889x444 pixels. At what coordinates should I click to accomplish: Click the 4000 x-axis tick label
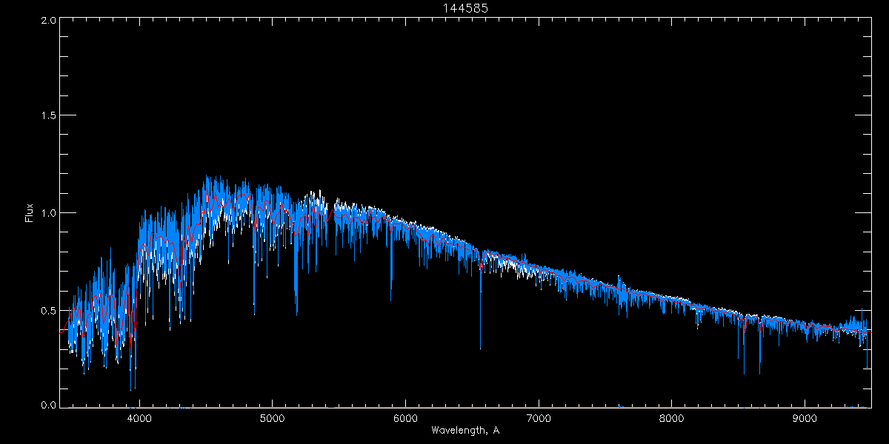139,418
